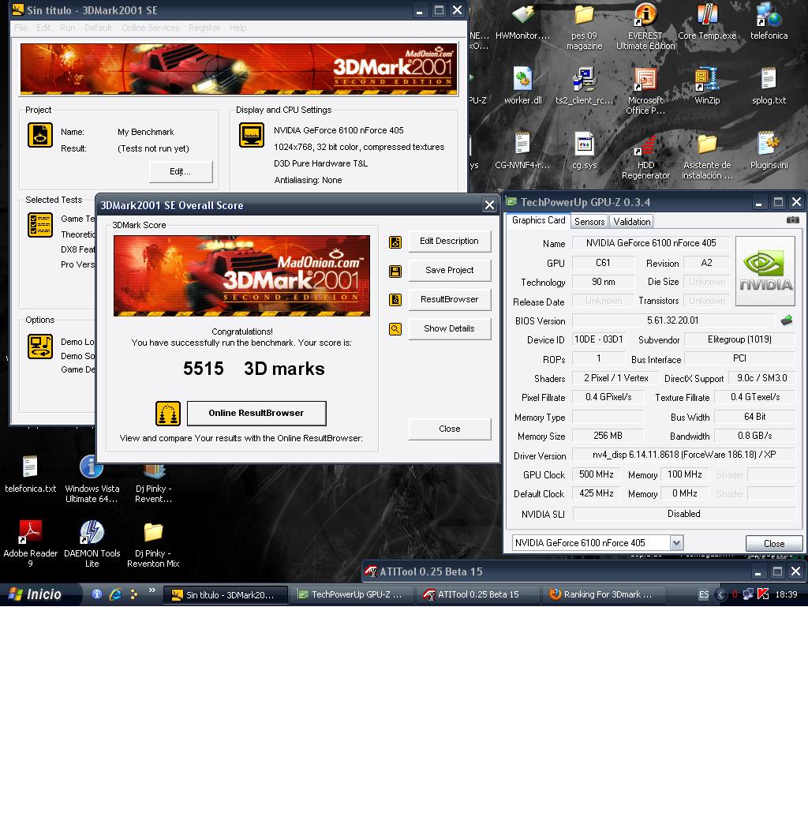
Task: Click the 3DMark2001 banner in score dialog
Action: [x=241, y=275]
